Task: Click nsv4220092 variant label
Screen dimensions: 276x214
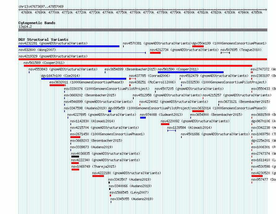Action: [195, 121]
